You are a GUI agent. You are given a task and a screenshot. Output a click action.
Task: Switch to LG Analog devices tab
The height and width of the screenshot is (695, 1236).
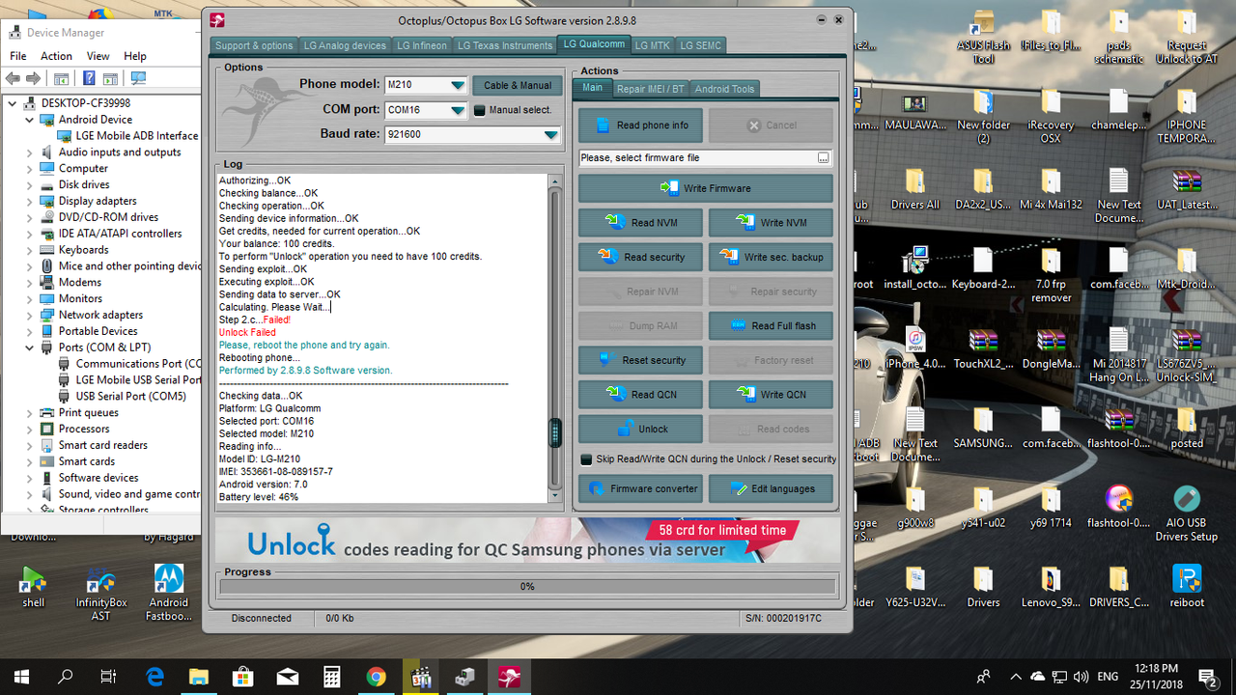pyautogui.click(x=345, y=45)
